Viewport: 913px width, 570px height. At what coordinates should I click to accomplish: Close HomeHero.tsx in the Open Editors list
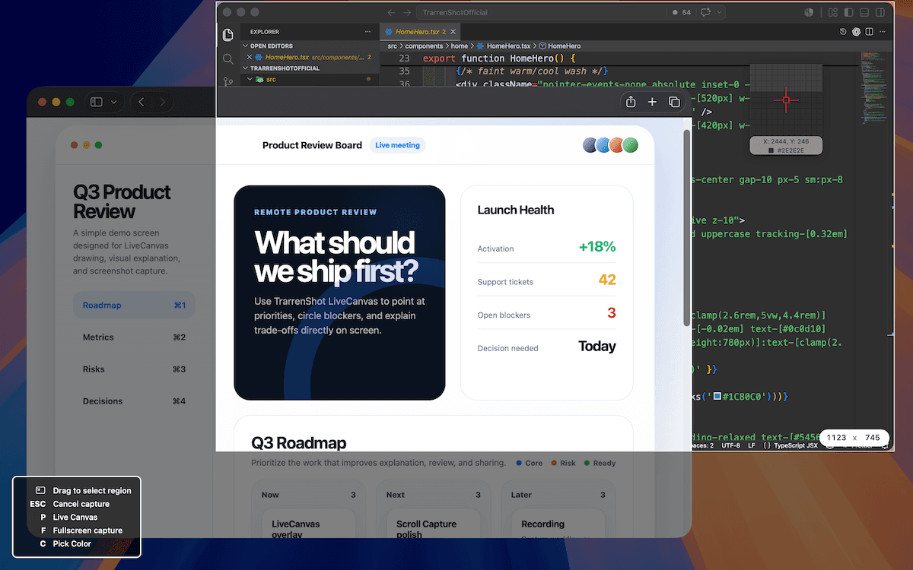(249, 57)
